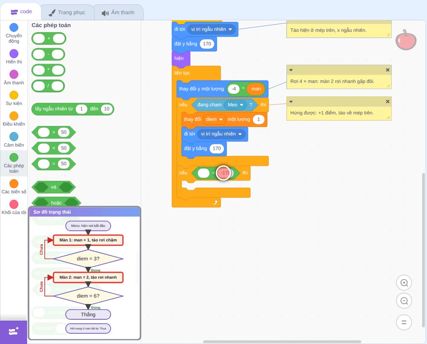Switch to the Trang phục tab
Image resolution: width=427 pixels, height=344 pixels.
point(67,12)
